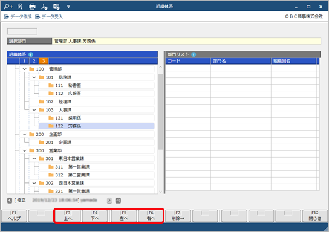
Task: Click folder icon of 301 東日本営業課
Action: point(41,159)
